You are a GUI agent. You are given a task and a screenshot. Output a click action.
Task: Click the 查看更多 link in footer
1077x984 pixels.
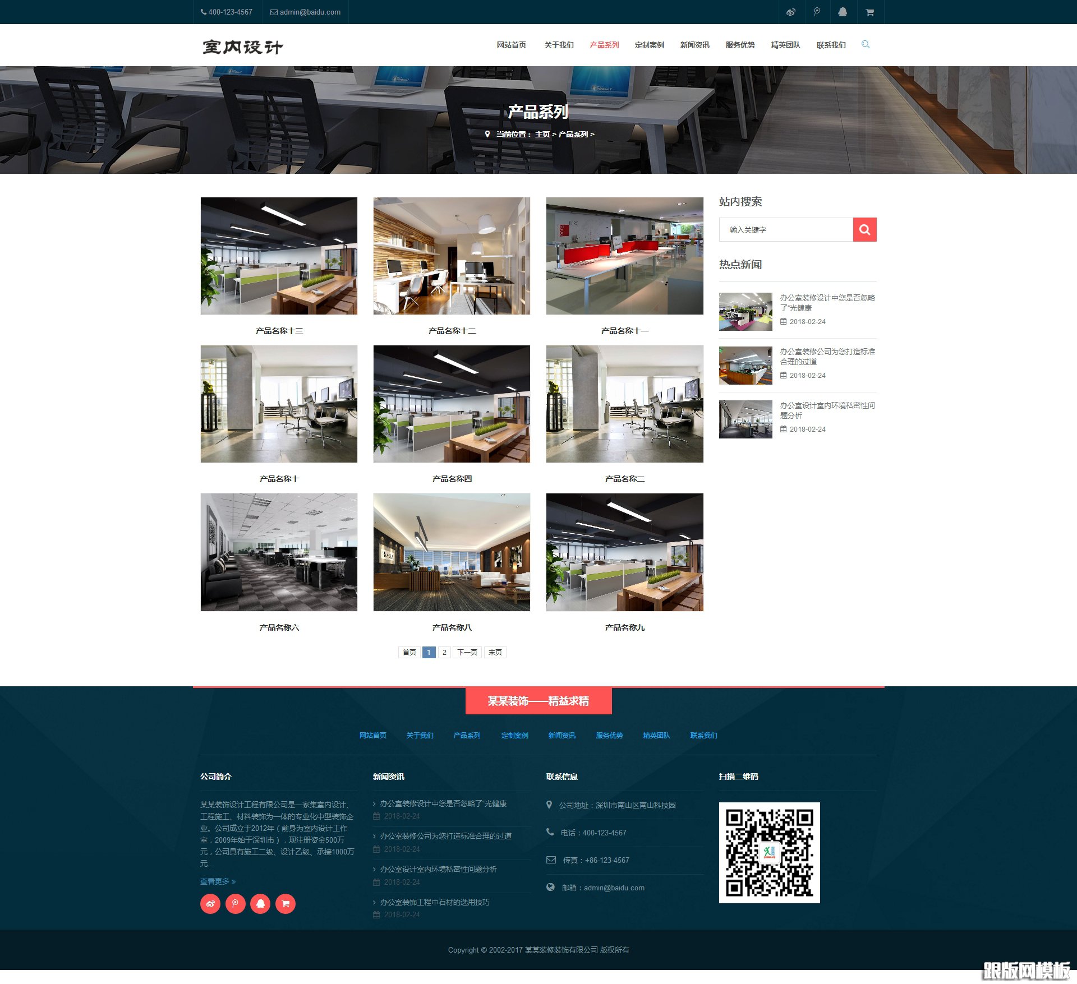(218, 881)
